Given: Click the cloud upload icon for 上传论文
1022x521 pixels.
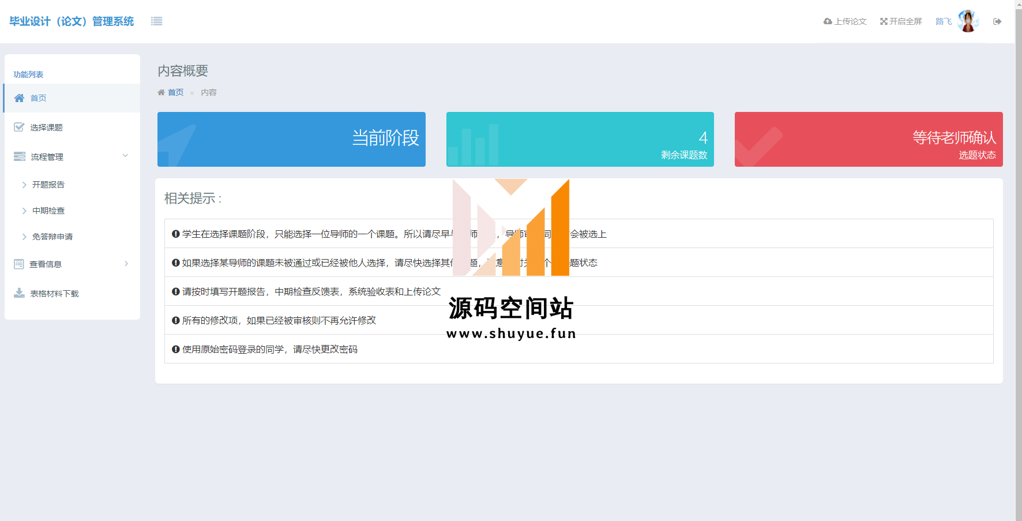Looking at the screenshot, I should pos(828,21).
